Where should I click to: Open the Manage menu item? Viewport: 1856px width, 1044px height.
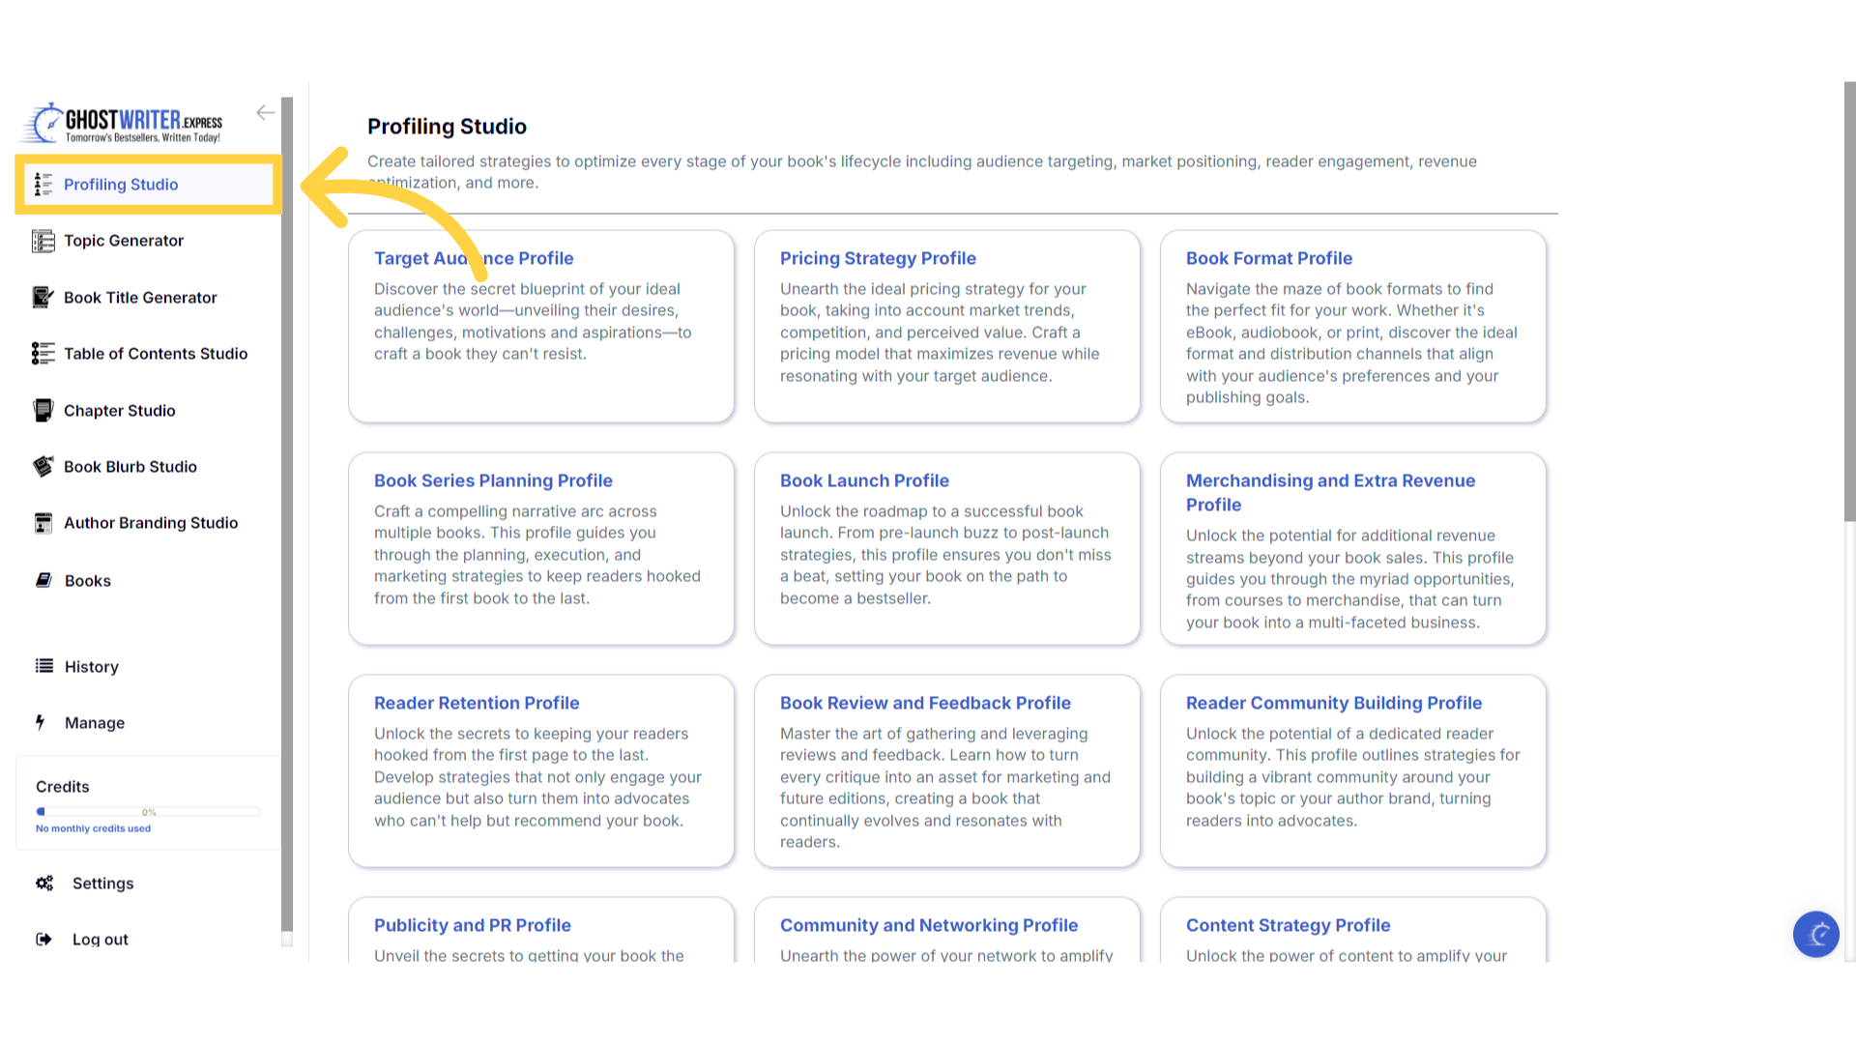pos(94,723)
